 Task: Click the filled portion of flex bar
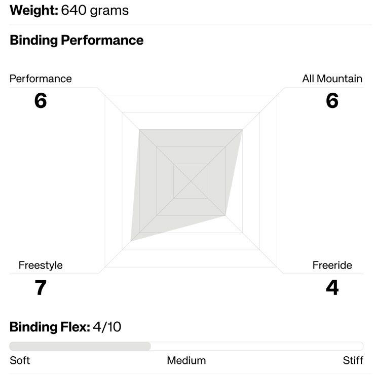click(80, 346)
